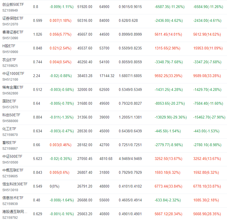Open the H股ETF fund name
Screen dimensions: 227x221
click(9, 46)
